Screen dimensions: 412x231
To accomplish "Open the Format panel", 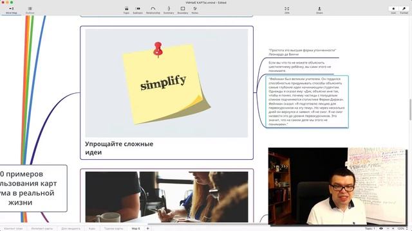I will click(404, 10).
